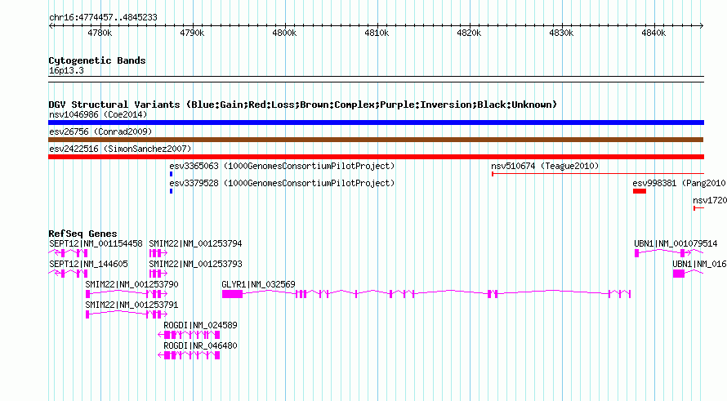Click the partially visible nsv1720 variant label
Screen dimensions: 727x401
(x=710, y=200)
